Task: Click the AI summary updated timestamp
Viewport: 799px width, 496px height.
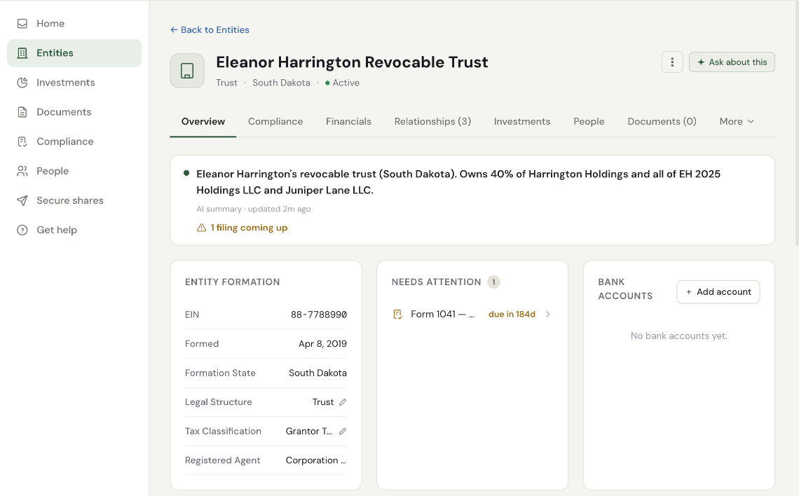Action: click(x=254, y=209)
